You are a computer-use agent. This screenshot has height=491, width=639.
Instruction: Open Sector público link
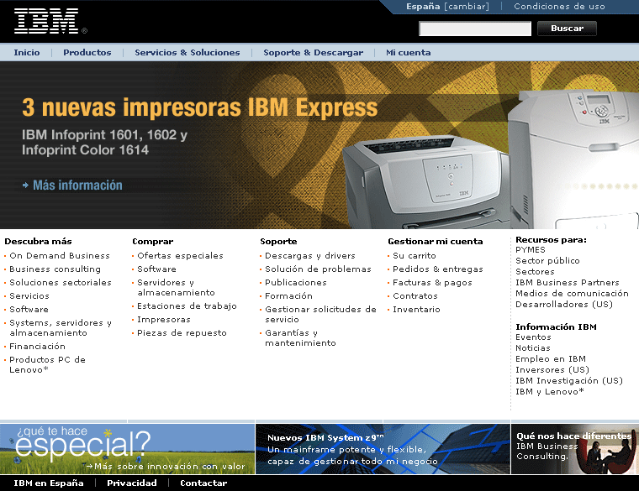click(x=547, y=260)
